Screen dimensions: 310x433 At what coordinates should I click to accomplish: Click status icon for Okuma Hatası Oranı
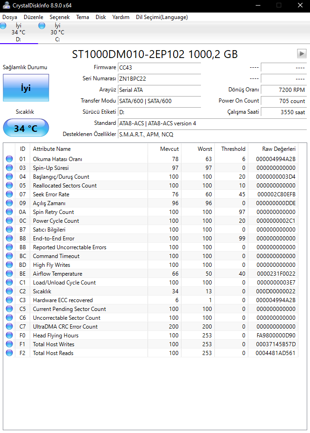9,159
